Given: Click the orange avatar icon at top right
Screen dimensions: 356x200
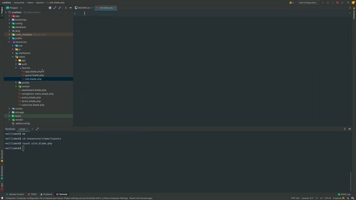Looking at the screenshot, I should (353, 2).
